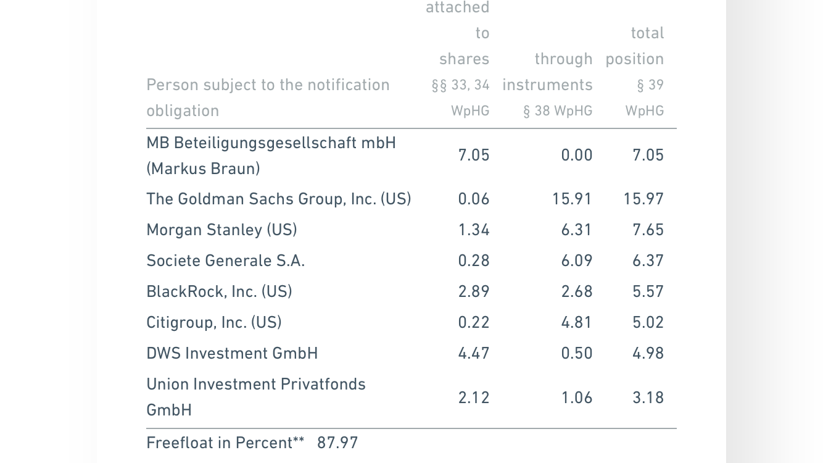Click Morgan Stanley shares value 1.34
Image resolution: width=823 pixels, height=463 pixels.
click(474, 230)
